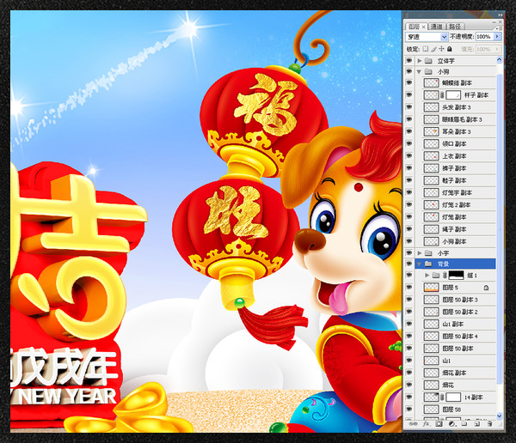Click the lock position move icon
Image resolution: width=516 pixels, height=443 pixels.
(441, 49)
